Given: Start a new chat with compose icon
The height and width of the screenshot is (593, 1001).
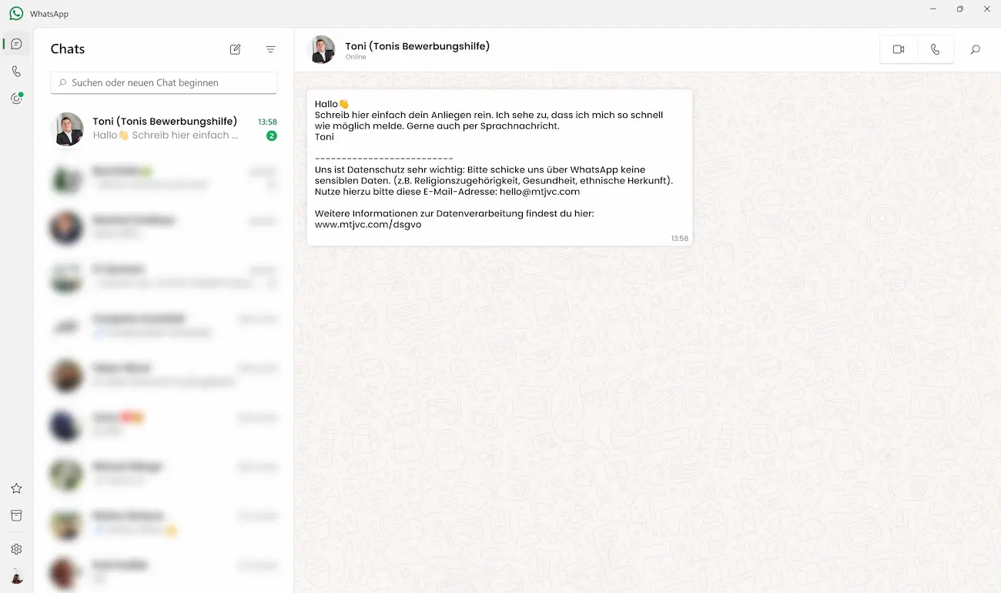Looking at the screenshot, I should [x=236, y=49].
